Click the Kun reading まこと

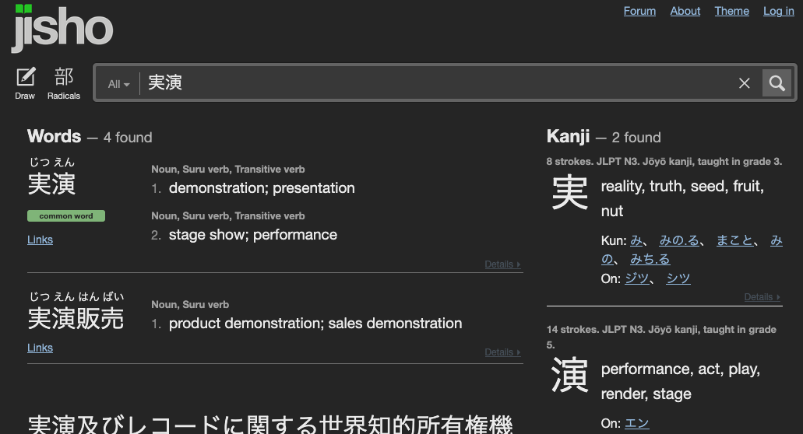(x=734, y=240)
